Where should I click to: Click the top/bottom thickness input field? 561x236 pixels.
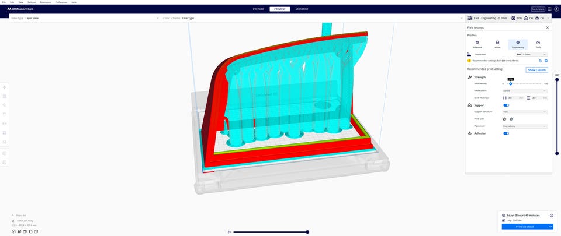(x=539, y=98)
